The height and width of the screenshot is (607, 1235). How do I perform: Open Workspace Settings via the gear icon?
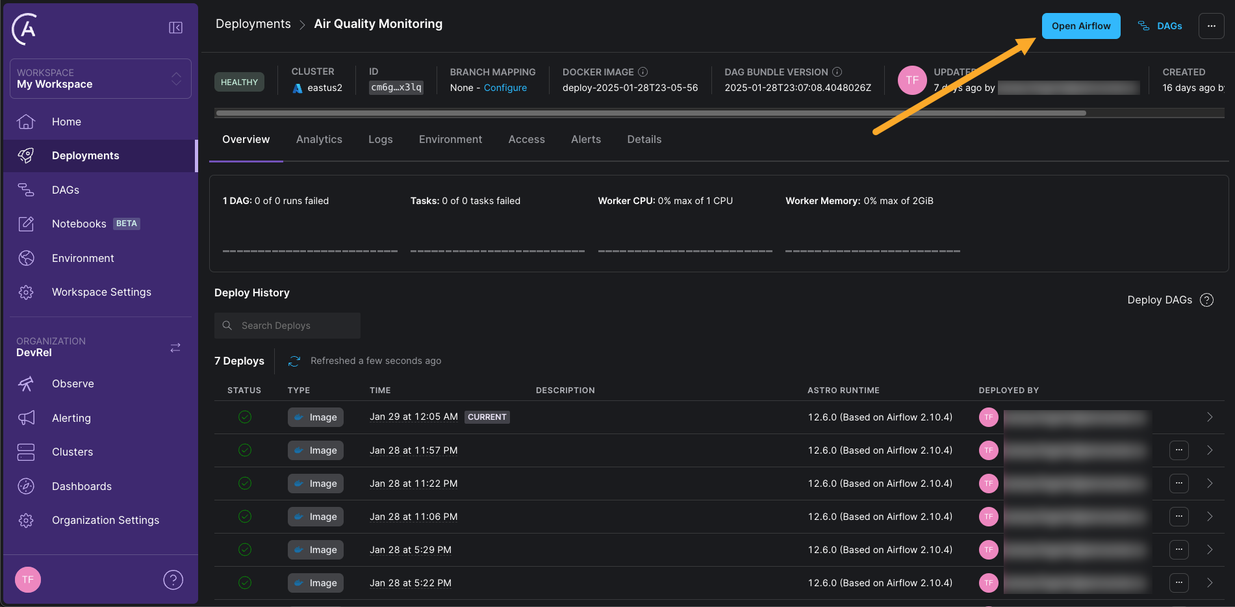click(x=26, y=292)
